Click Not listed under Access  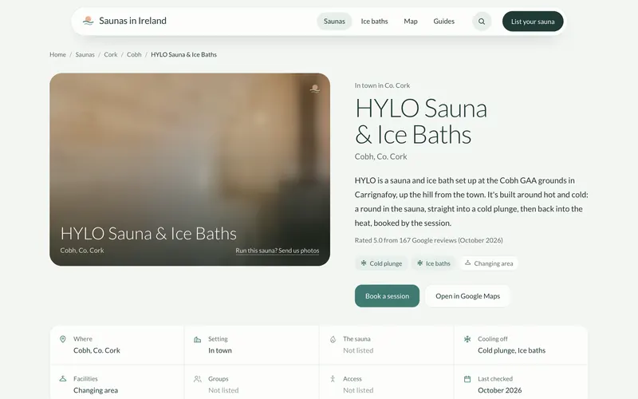click(x=358, y=390)
